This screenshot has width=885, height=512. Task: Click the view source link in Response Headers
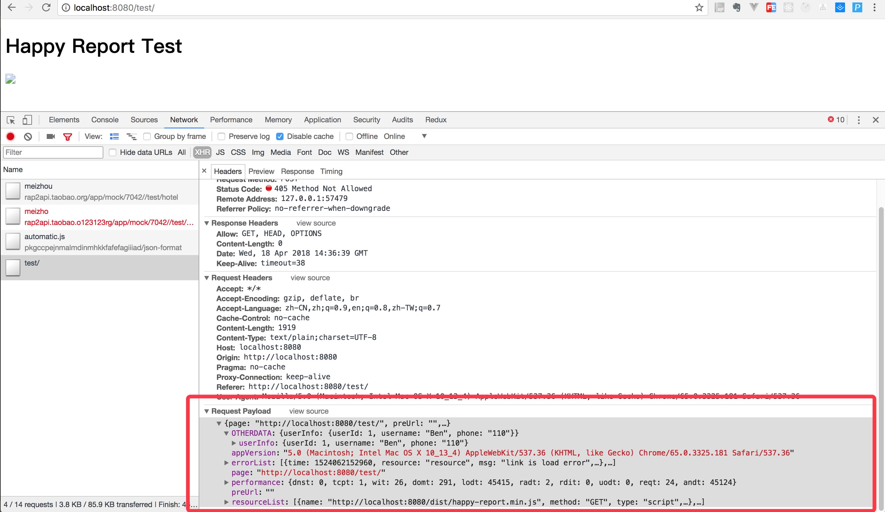[x=316, y=223]
